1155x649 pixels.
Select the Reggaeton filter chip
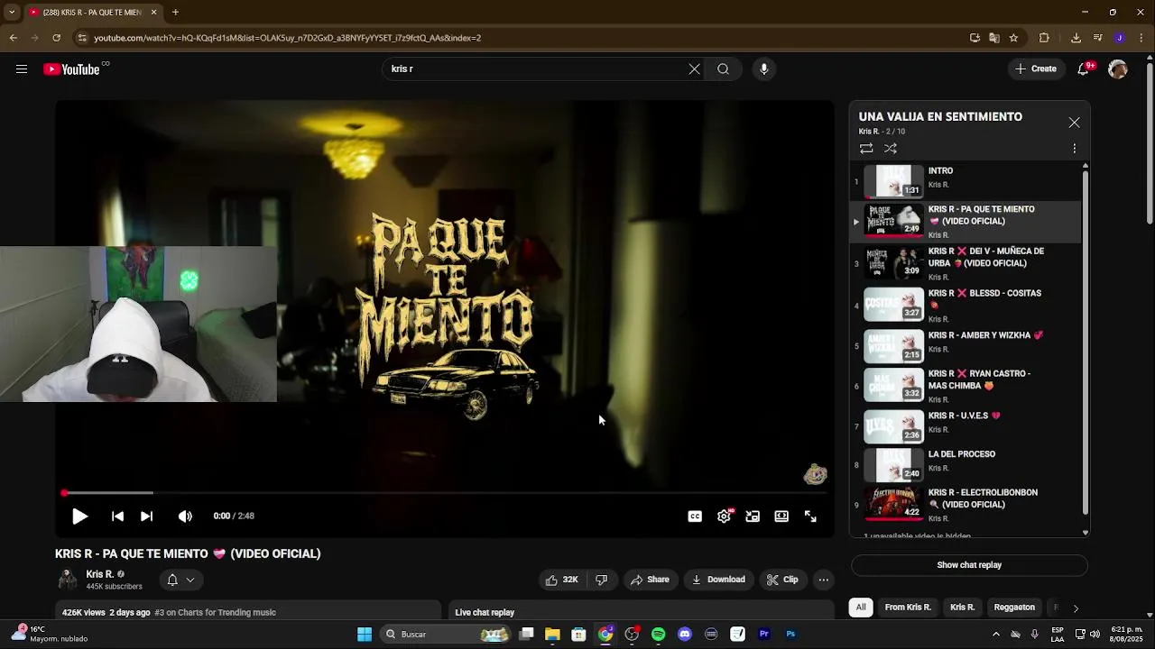[1014, 608]
